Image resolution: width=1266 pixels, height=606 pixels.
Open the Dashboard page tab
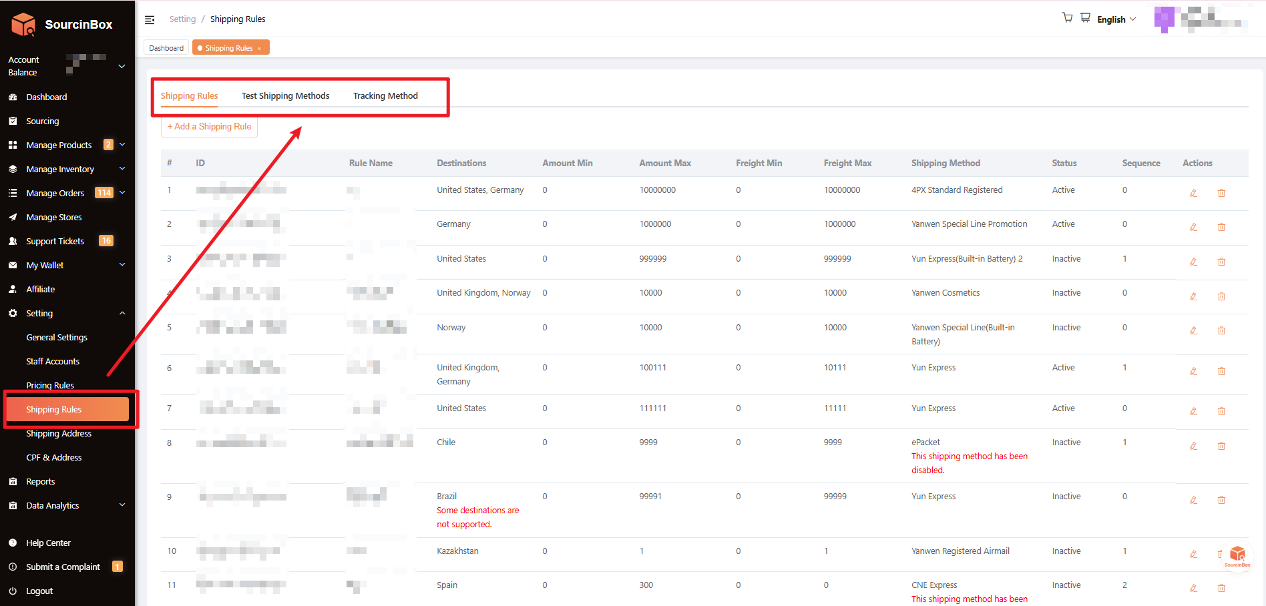coord(166,48)
